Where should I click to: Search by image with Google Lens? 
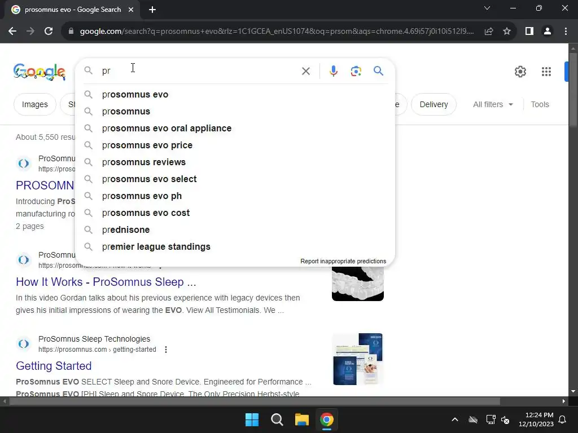[x=356, y=71]
